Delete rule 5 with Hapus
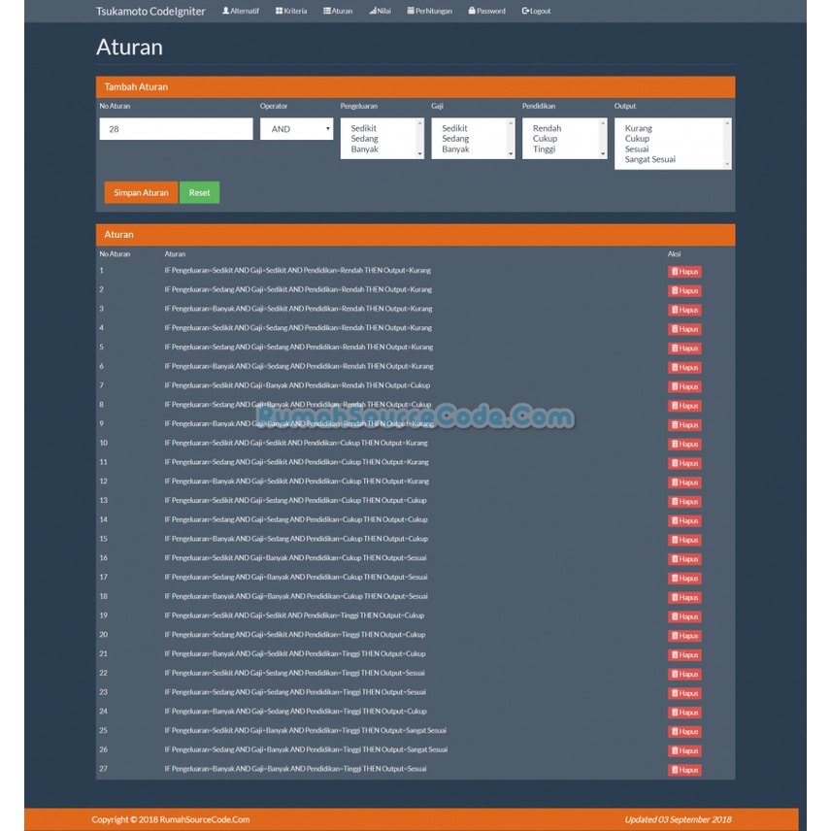This screenshot has height=831, width=831. tap(684, 349)
